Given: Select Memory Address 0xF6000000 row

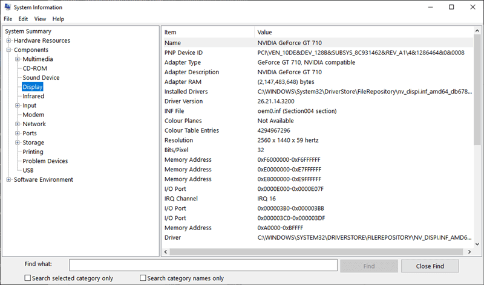Looking at the screenshot, I should (x=317, y=159).
